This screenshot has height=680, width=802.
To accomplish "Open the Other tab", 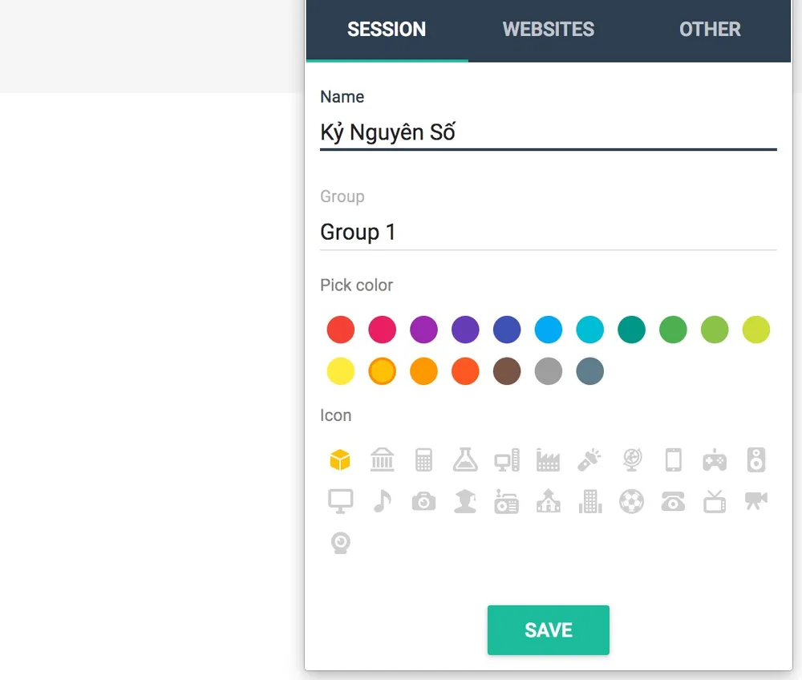I will [x=710, y=30].
